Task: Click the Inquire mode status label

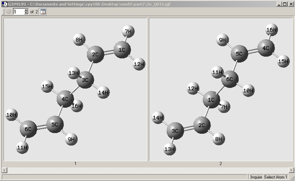Action: click(x=256, y=177)
